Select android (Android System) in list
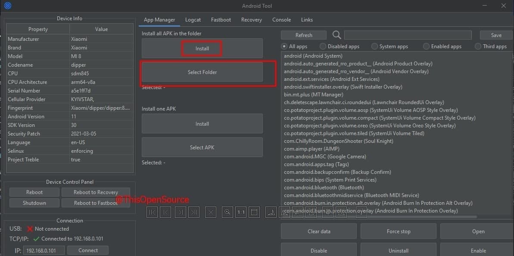 tap(313, 56)
